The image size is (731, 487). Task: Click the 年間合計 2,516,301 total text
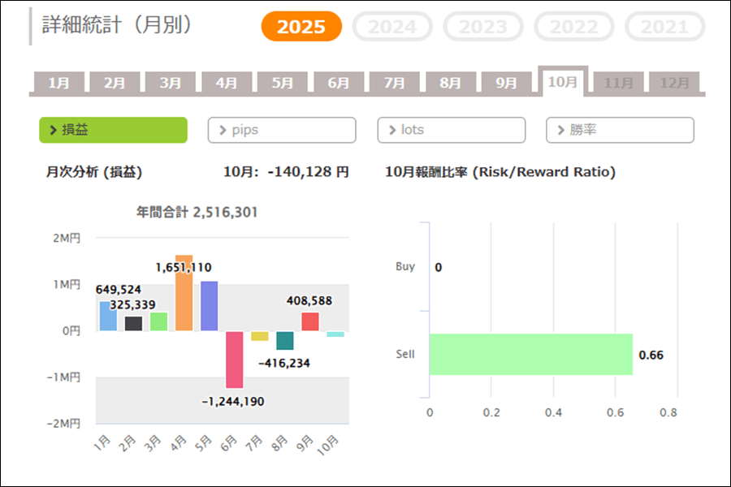(x=197, y=213)
